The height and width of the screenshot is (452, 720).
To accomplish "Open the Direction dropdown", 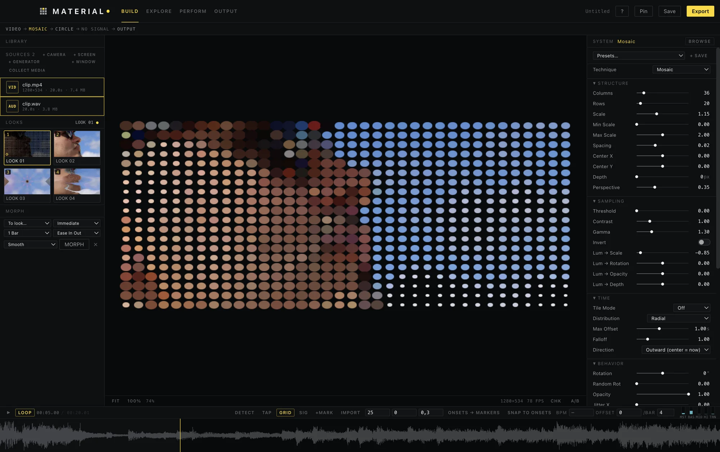I will (676, 350).
